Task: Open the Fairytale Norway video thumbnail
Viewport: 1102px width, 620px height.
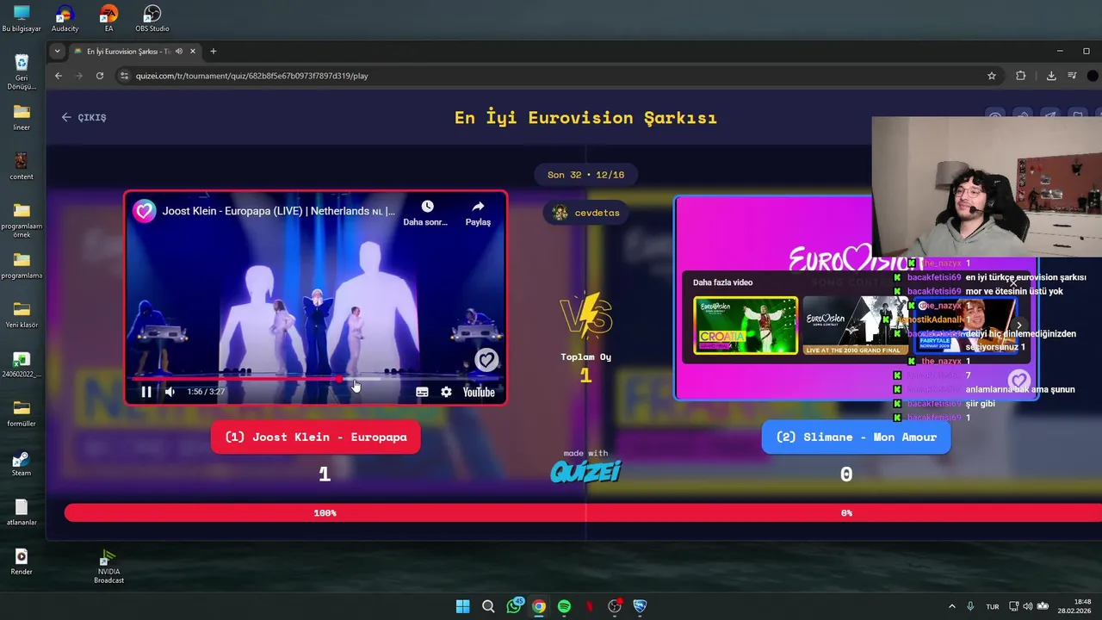Action: (964, 325)
